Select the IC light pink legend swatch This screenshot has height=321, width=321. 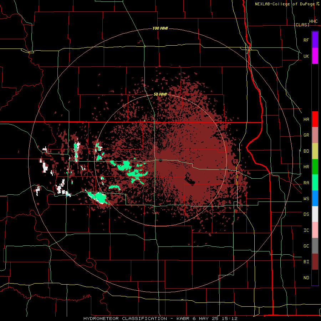[315, 230]
